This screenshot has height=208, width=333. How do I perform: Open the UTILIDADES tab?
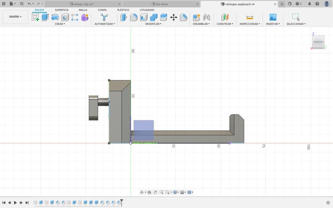coord(147,10)
